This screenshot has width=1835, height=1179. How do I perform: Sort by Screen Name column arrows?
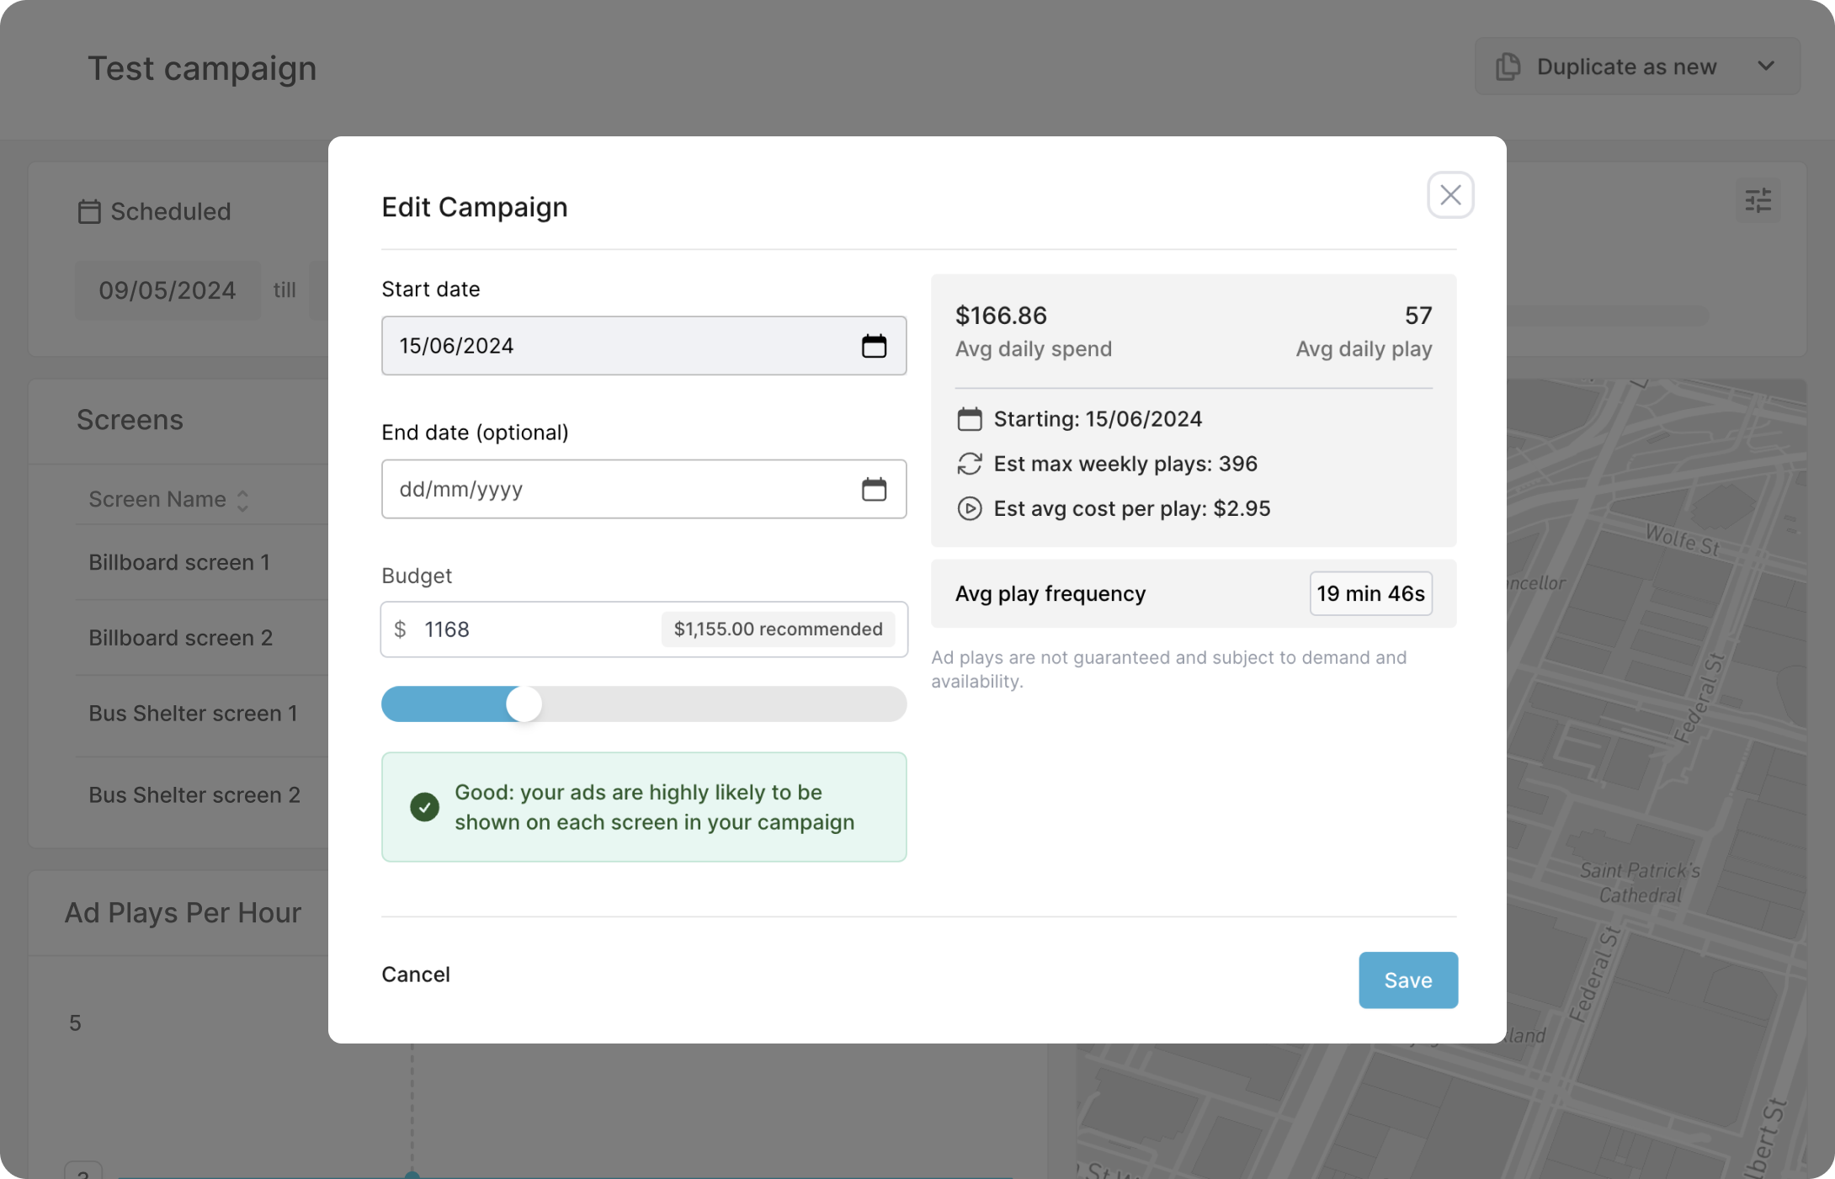click(242, 500)
